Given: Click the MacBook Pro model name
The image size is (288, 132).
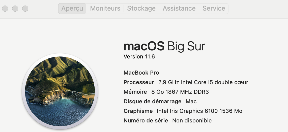Looking at the screenshot, I should coord(141,73).
